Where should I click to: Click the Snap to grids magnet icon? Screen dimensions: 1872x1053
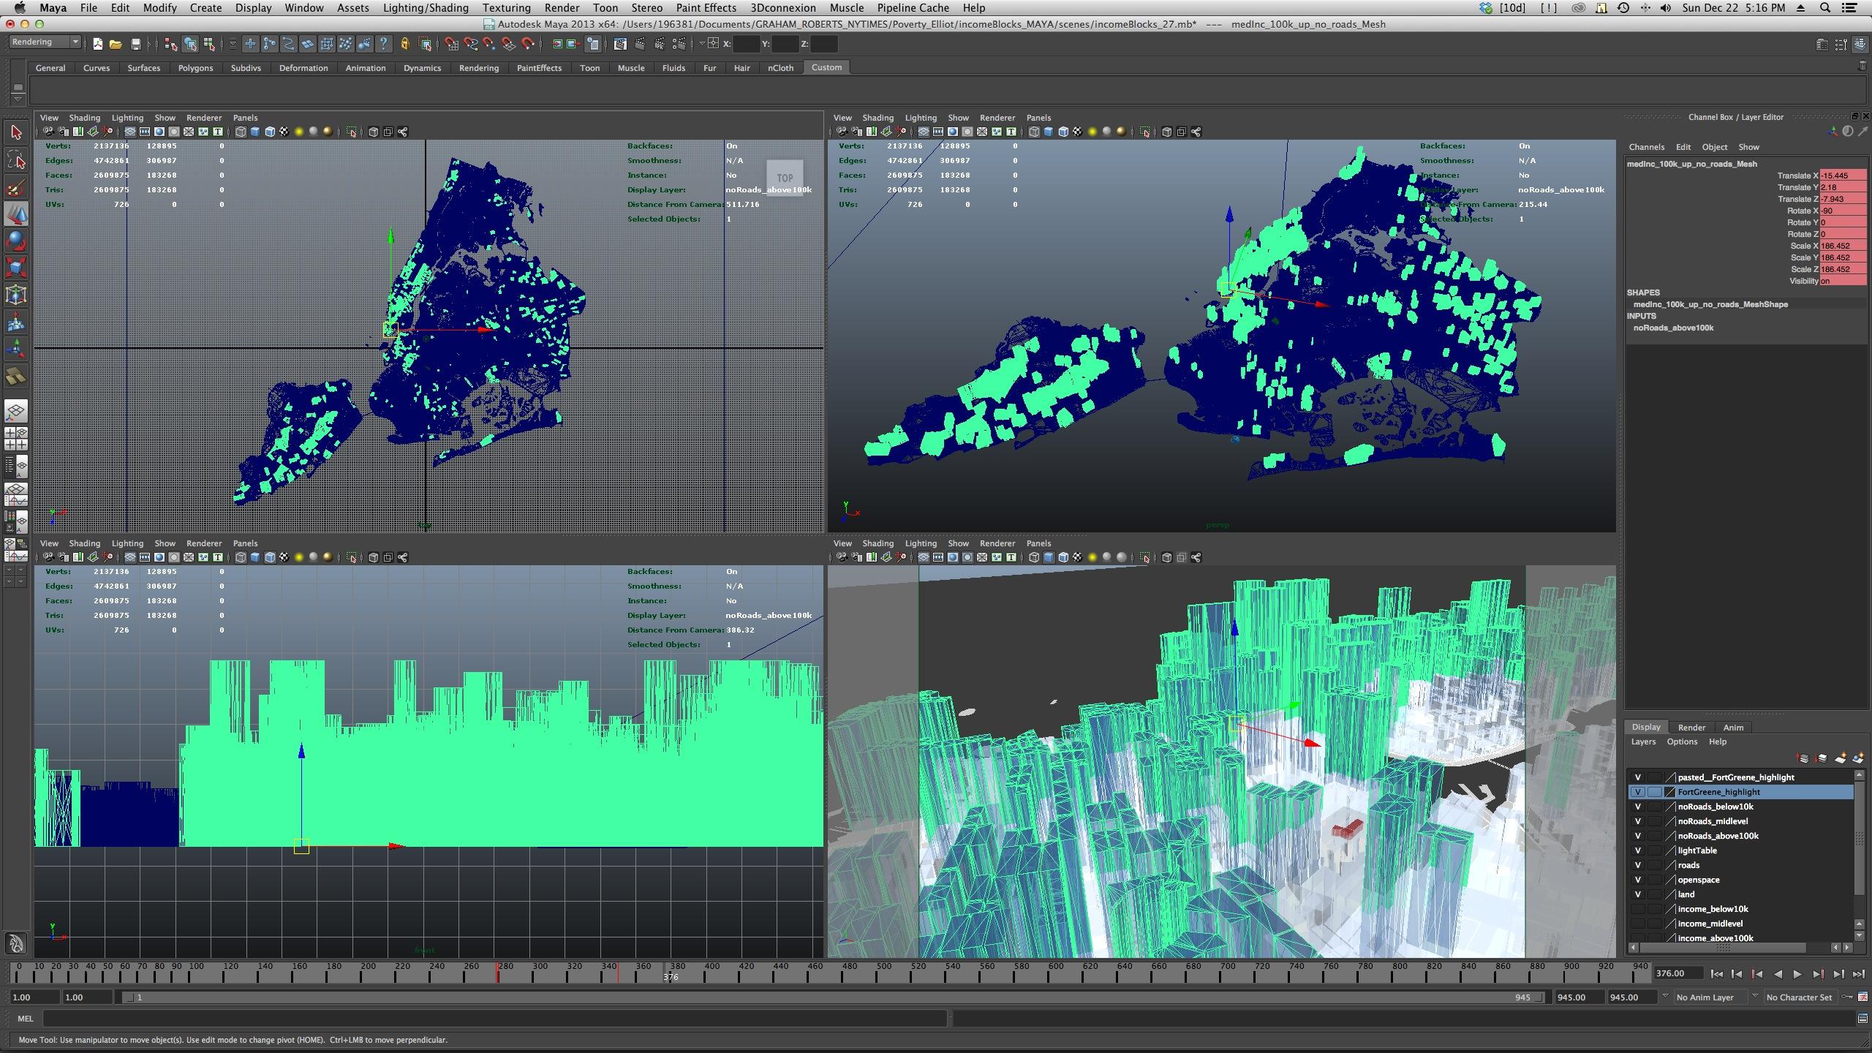pyautogui.click(x=451, y=45)
